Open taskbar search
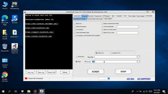Viewport: 168px width, 94px height. tap(9, 91)
